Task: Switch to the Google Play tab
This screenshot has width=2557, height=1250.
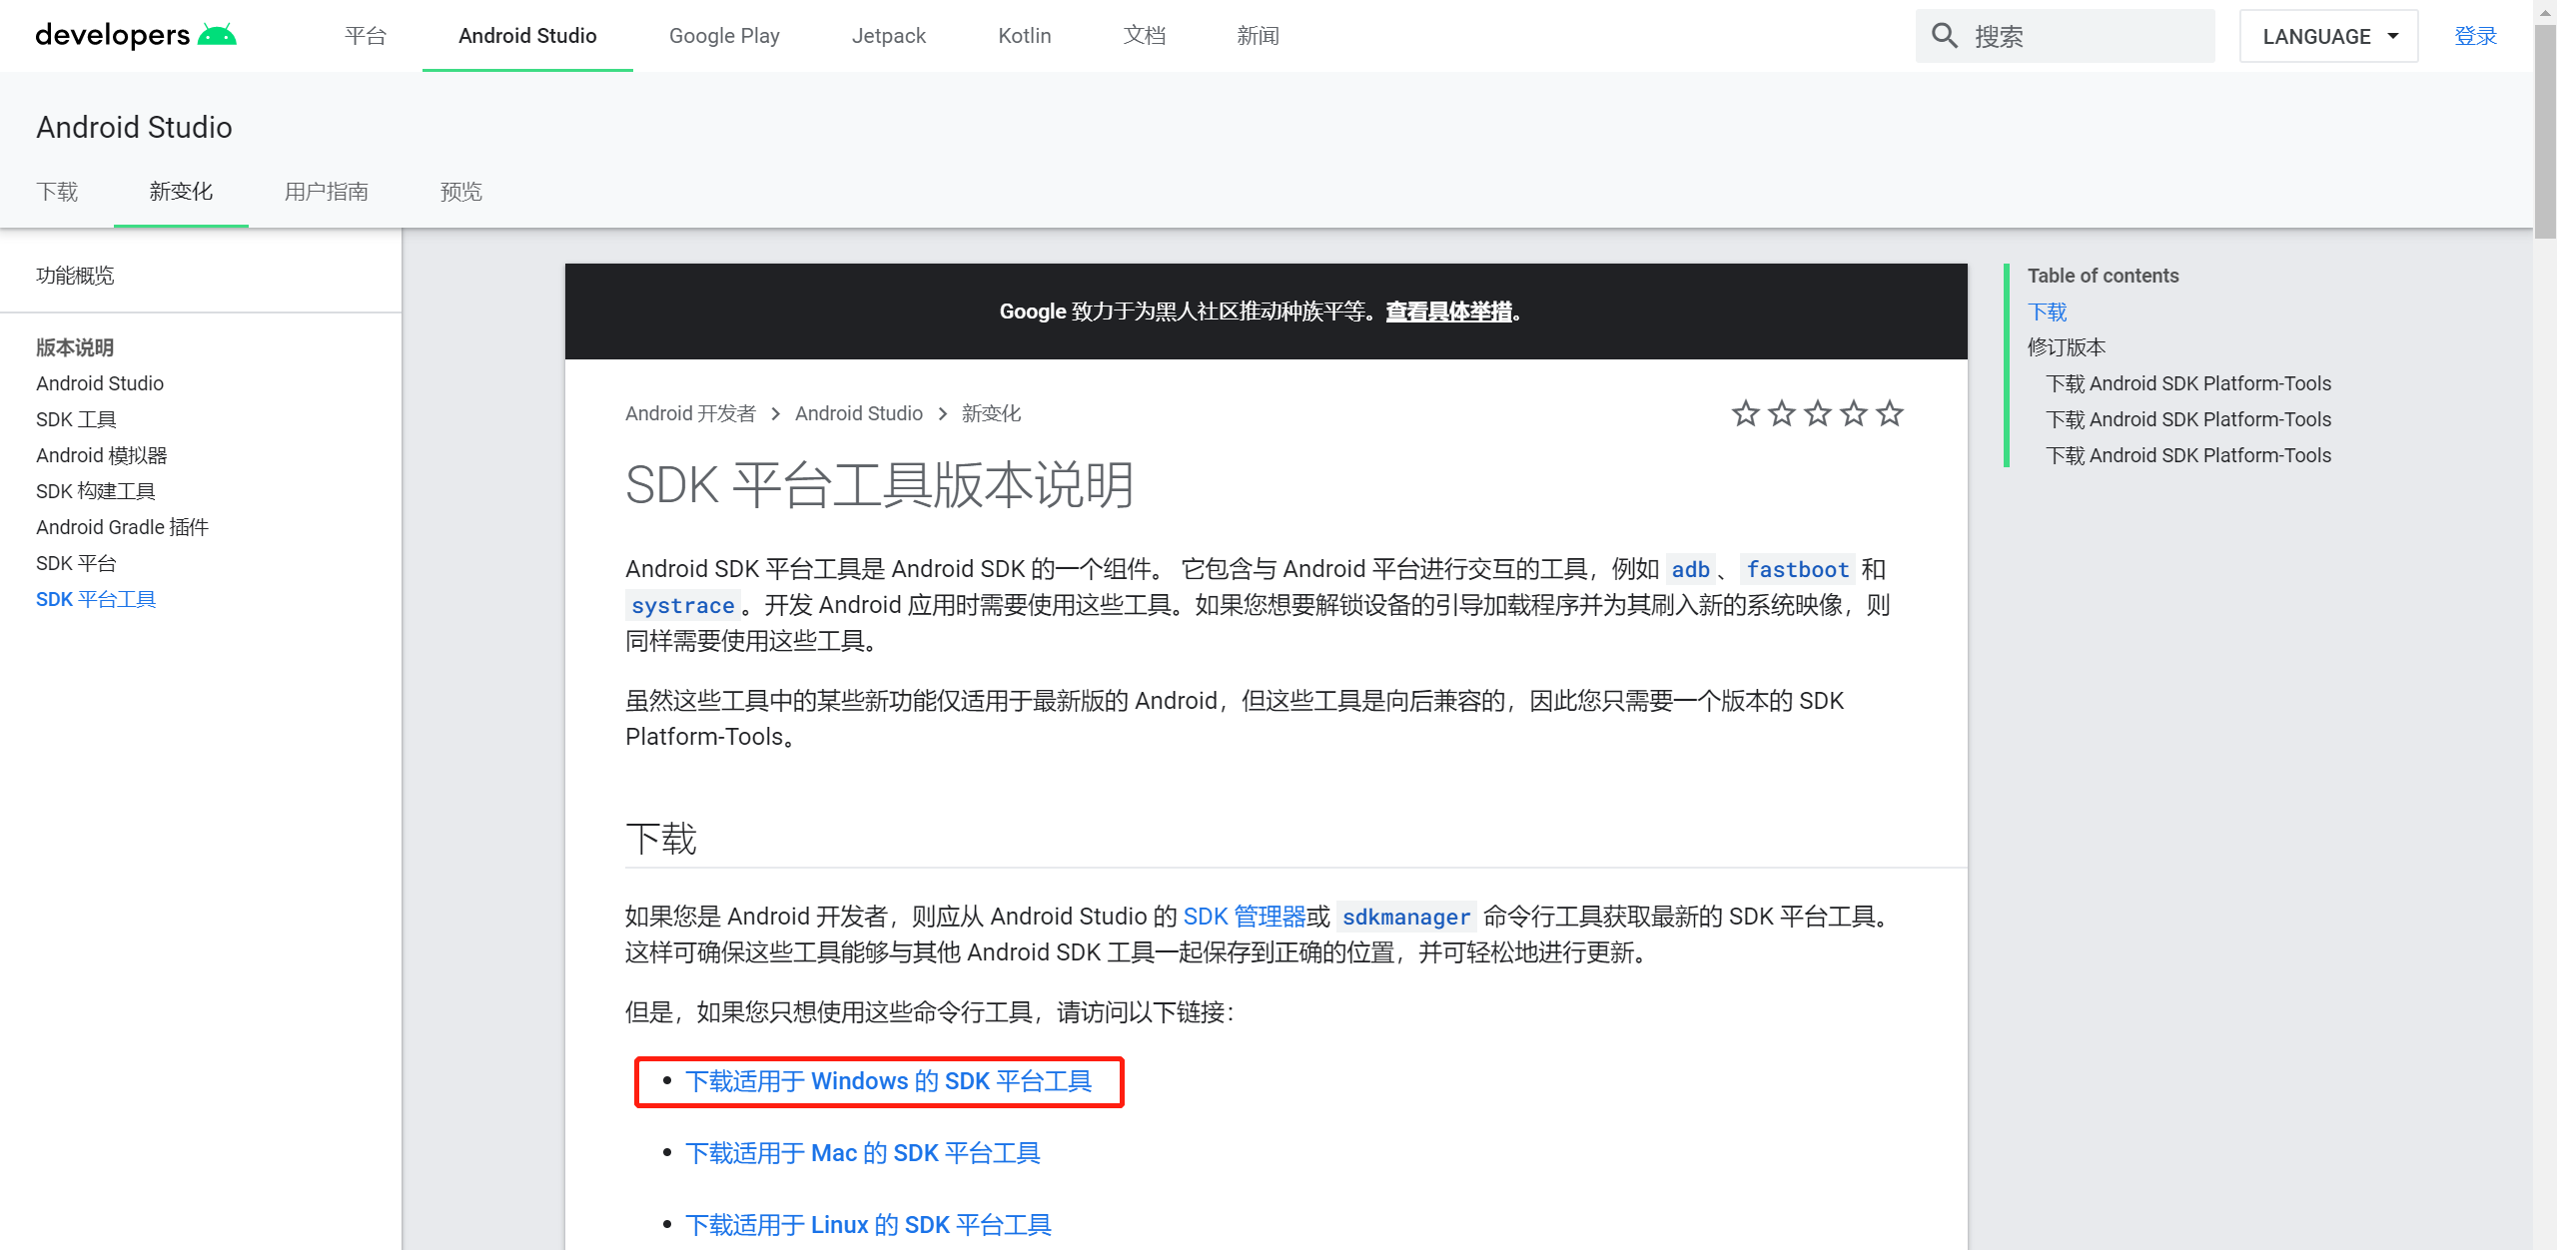Action: [724, 36]
